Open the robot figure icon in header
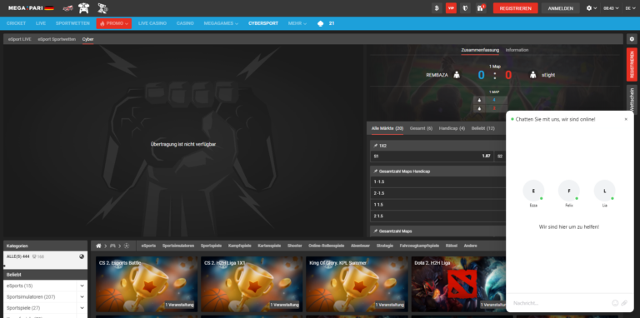Screen dimensions: 640x318 pyautogui.click(x=102, y=7)
